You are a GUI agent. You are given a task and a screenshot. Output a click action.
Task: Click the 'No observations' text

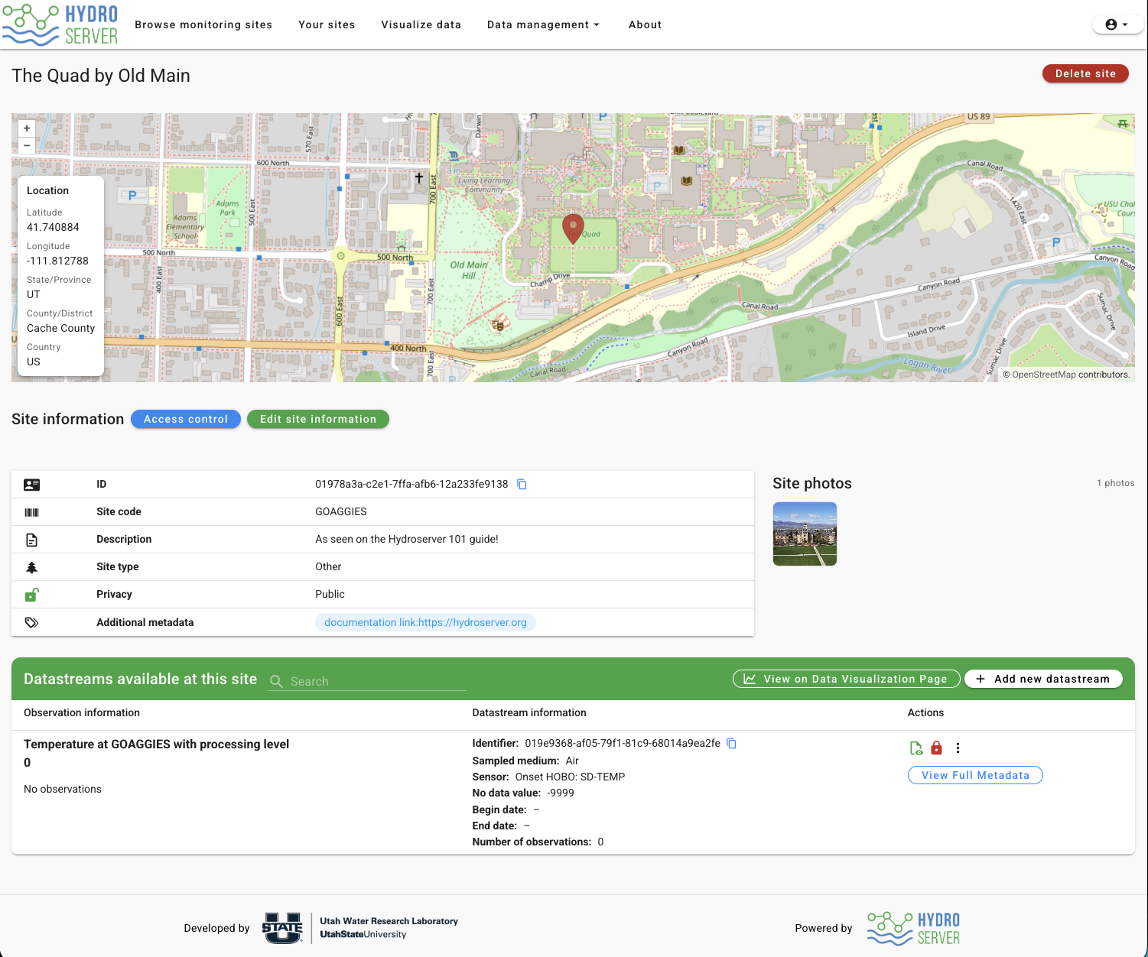(x=63, y=789)
